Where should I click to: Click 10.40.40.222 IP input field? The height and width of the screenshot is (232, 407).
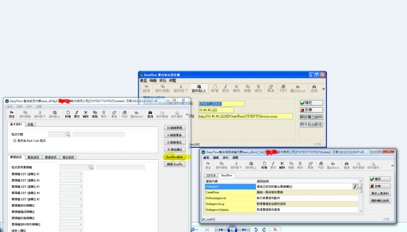216,110
